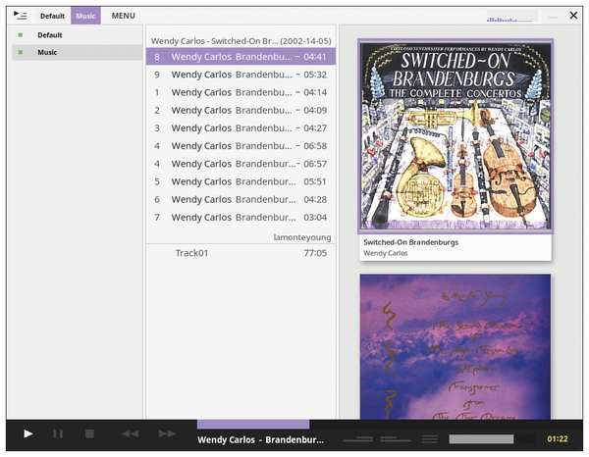
Task: Open the Switched-On Brandenburgs album cover
Action: pyautogui.click(x=455, y=135)
